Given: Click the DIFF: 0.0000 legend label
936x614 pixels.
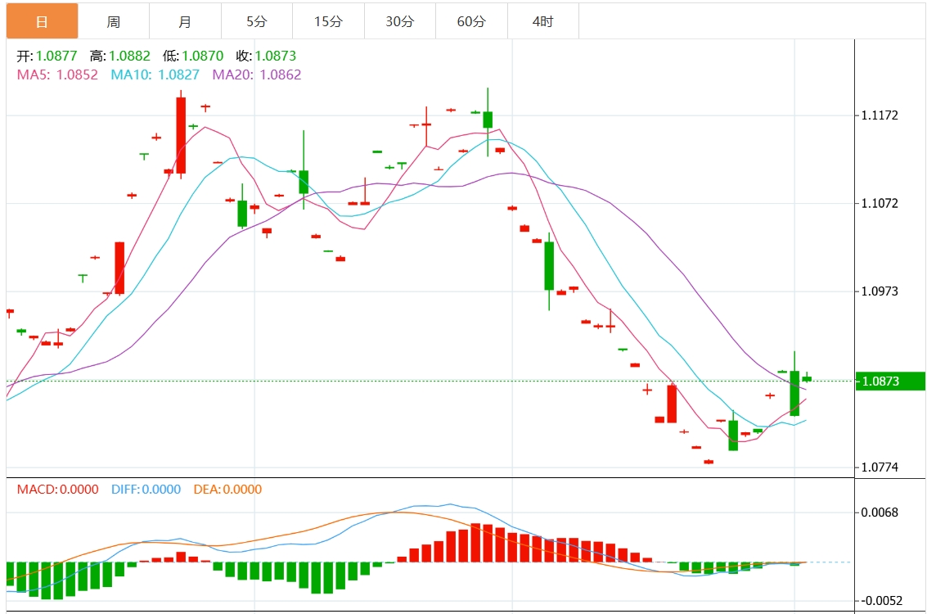Looking at the screenshot, I should (x=145, y=490).
